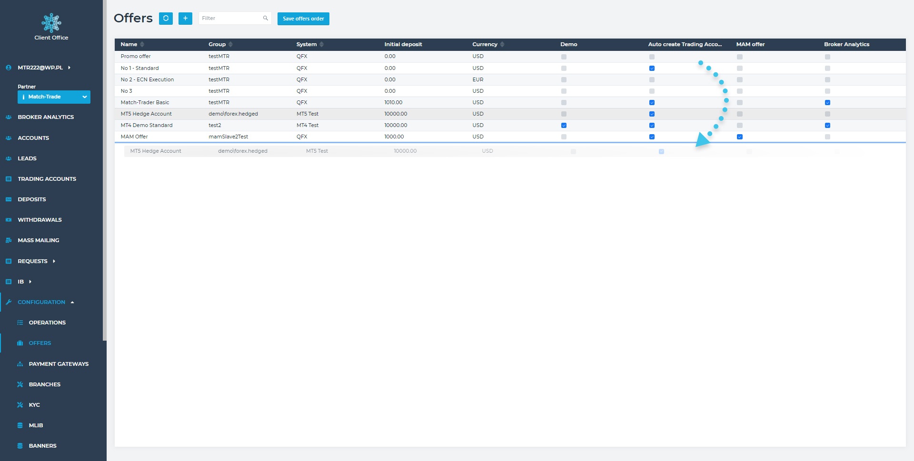Click the Mass Mailing sidebar icon
Image resolution: width=914 pixels, height=461 pixels.
[9, 240]
